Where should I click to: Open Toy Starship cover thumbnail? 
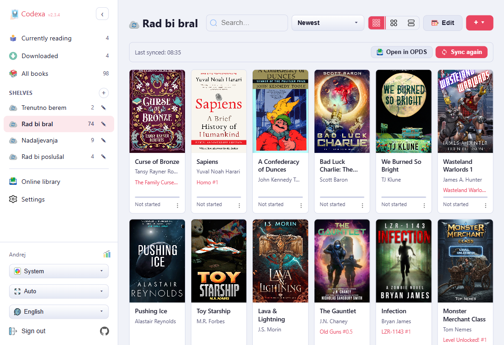tap(219, 261)
